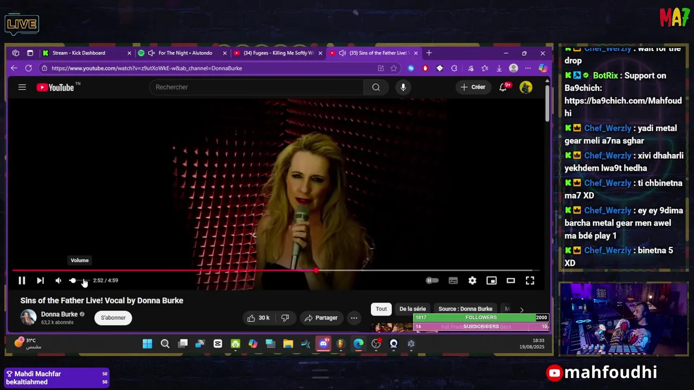
Task: Open a new browser tab
Action: click(x=429, y=53)
